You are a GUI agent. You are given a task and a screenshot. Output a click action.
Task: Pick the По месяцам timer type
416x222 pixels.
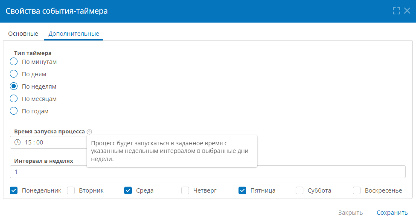(x=14, y=99)
